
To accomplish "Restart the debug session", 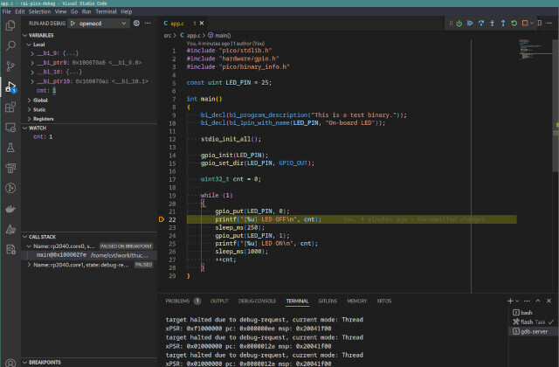I will point(514,24).
